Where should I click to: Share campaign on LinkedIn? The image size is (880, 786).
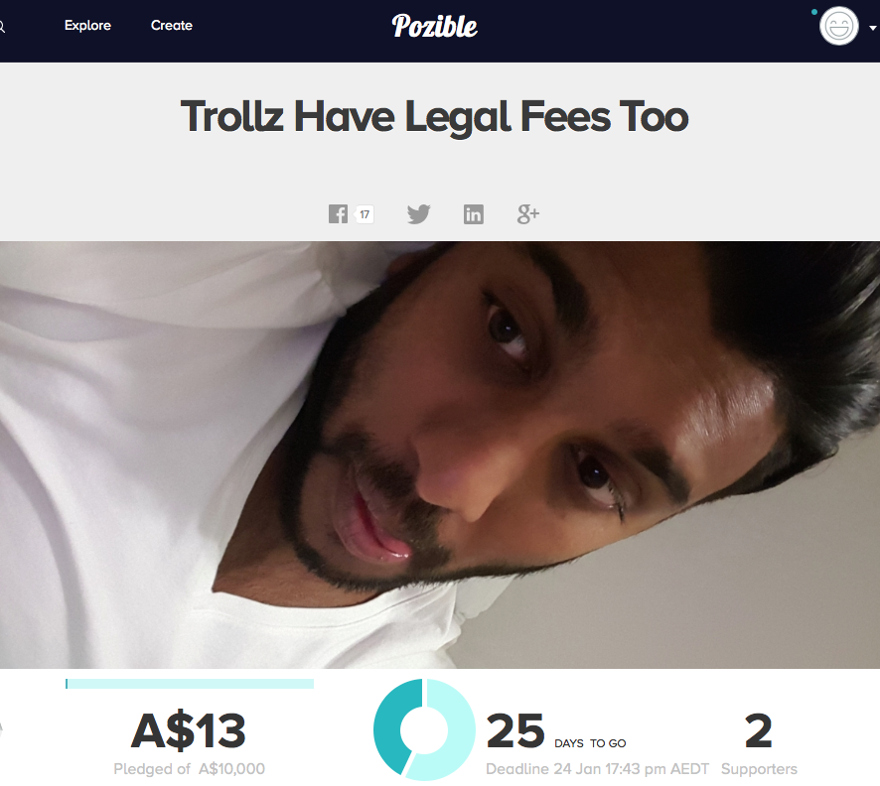pyautogui.click(x=474, y=214)
